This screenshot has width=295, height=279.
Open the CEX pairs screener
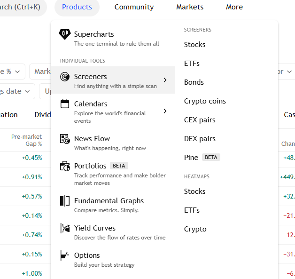tap(200, 120)
